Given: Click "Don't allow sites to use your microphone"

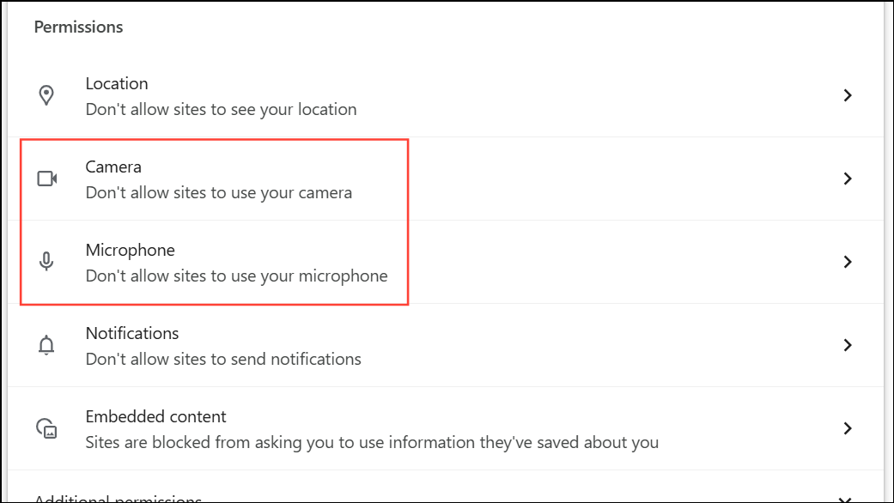Looking at the screenshot, I should pos(237,276).
